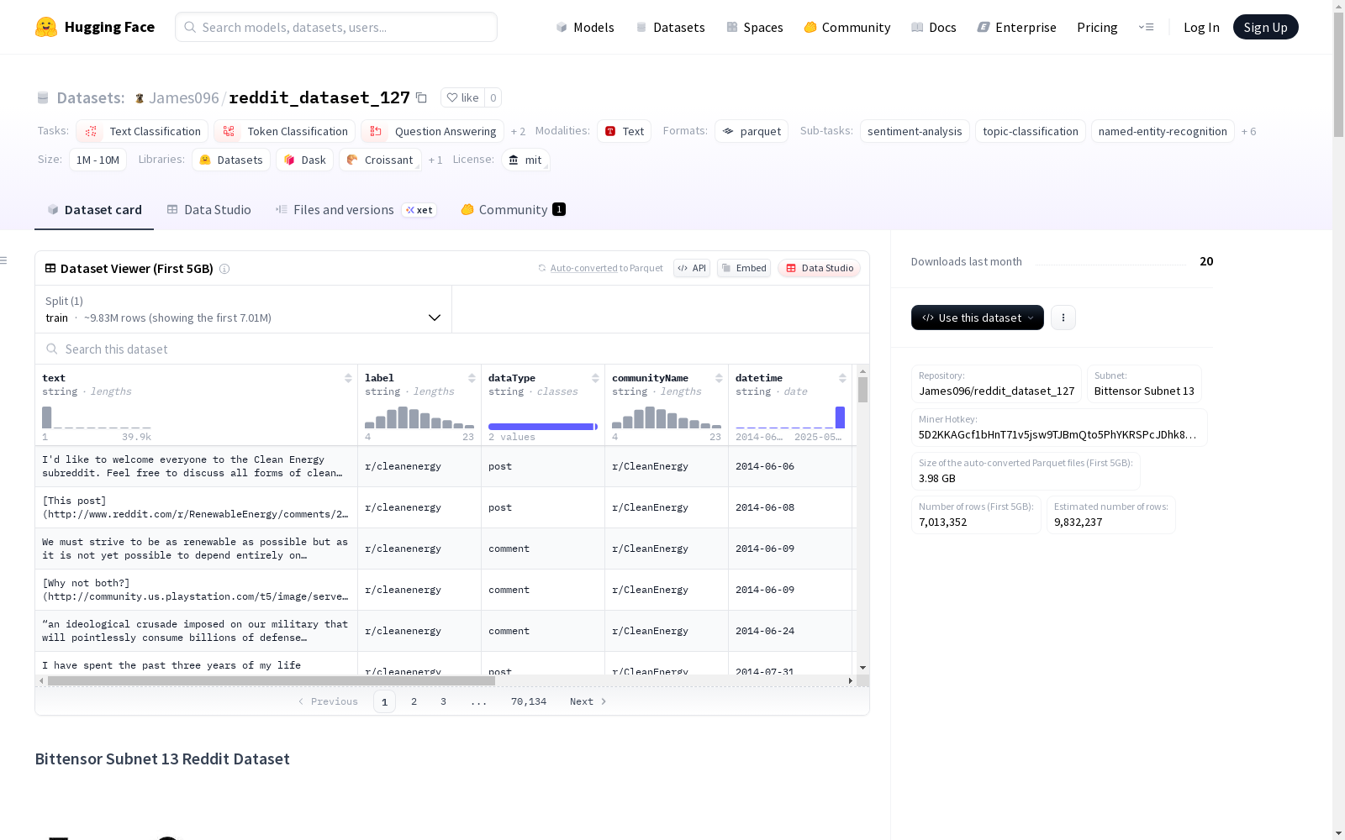Viewport: 1345px width, 840px height.
Task: Click the table's horizontal scrollbar thumb
Action: coord(272,680)
